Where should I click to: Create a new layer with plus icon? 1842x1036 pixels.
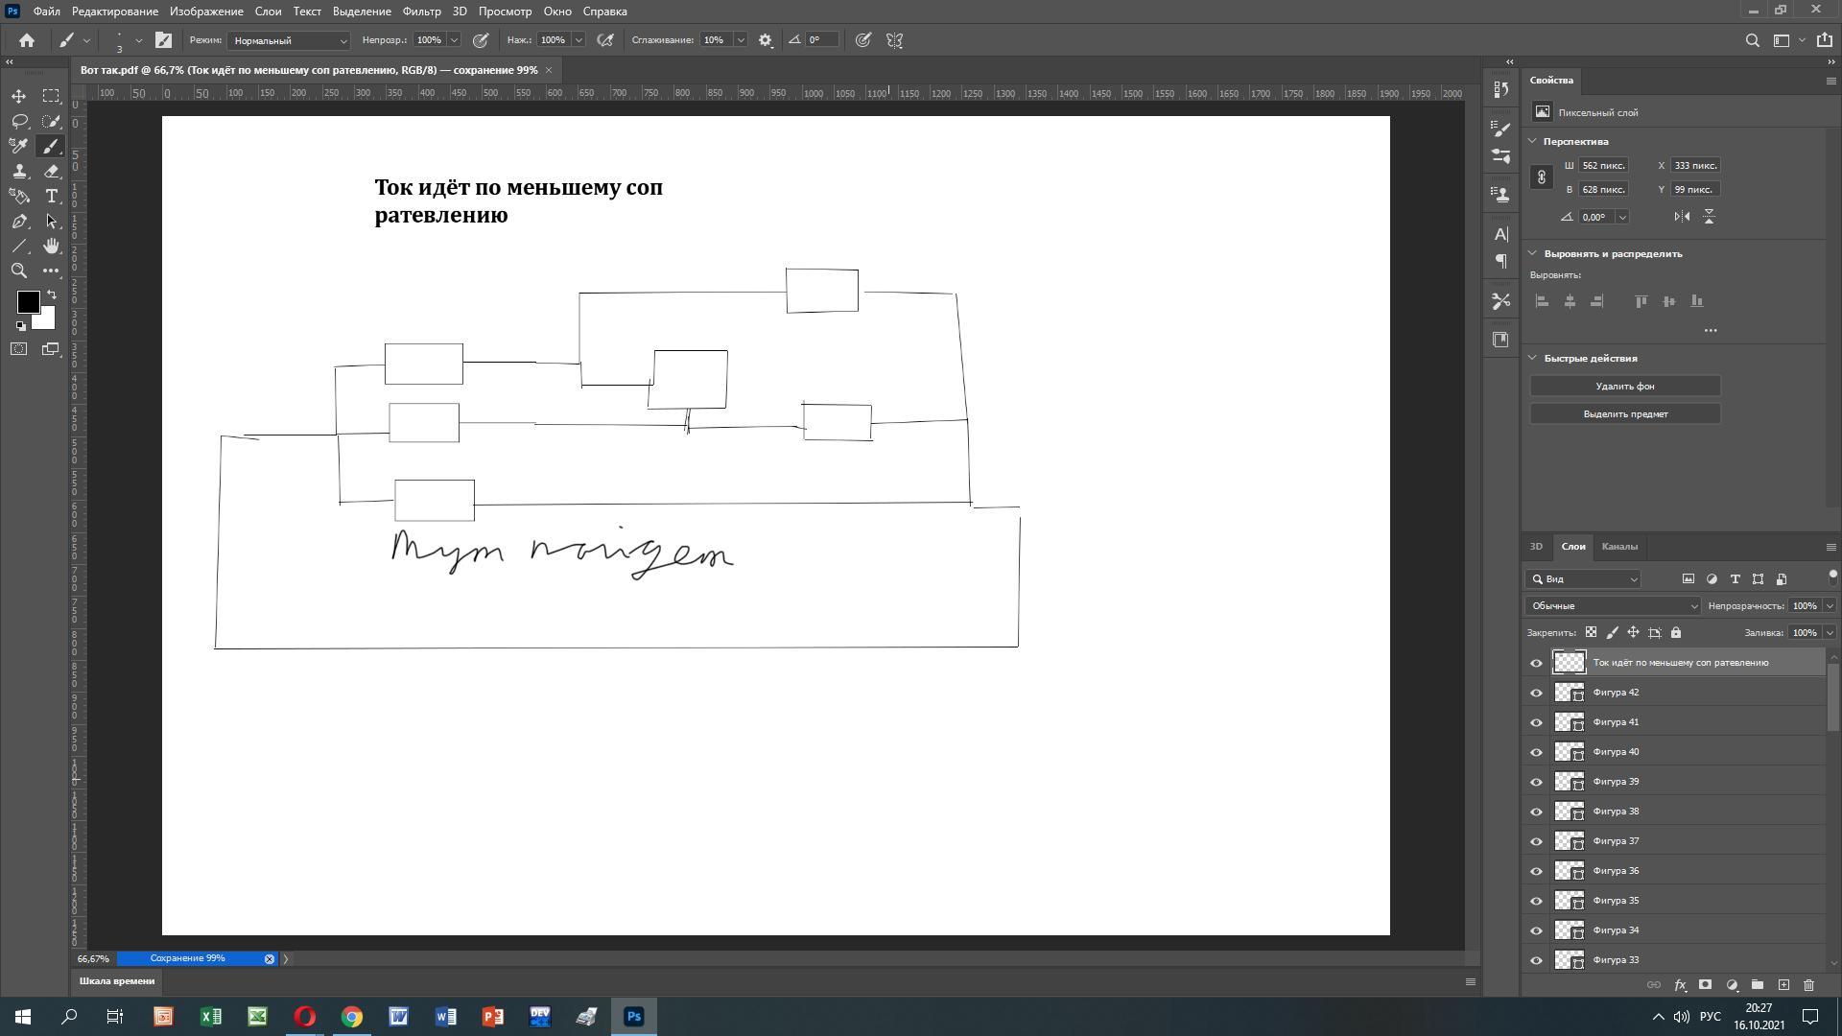point(1783,985)
